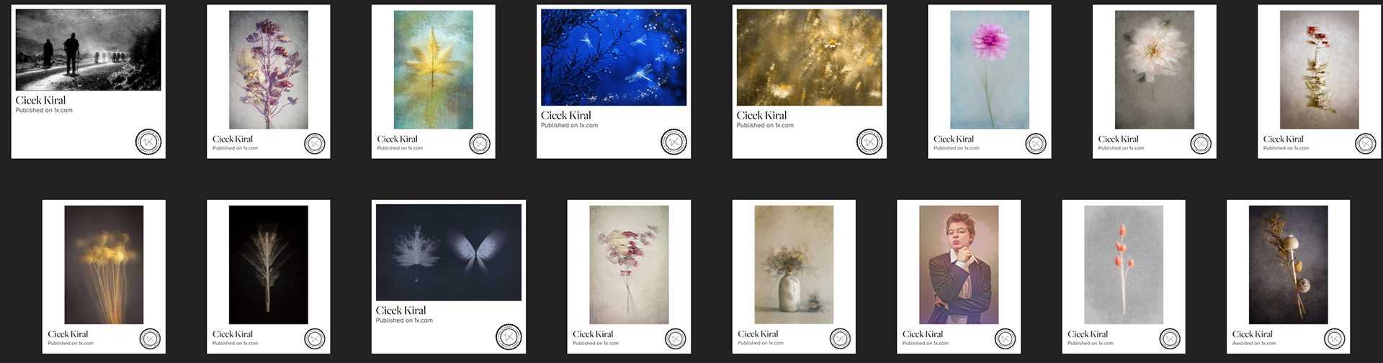
Task: Click the 1x seal on the black-and-white road card
Action: [148, 142]
